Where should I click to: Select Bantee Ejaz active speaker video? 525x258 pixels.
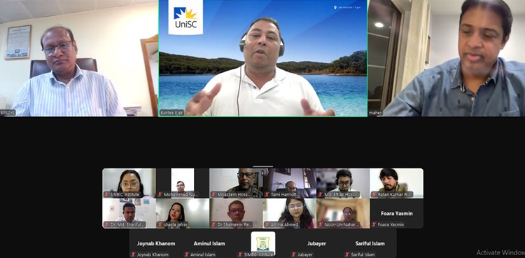(x=262, y=58)
